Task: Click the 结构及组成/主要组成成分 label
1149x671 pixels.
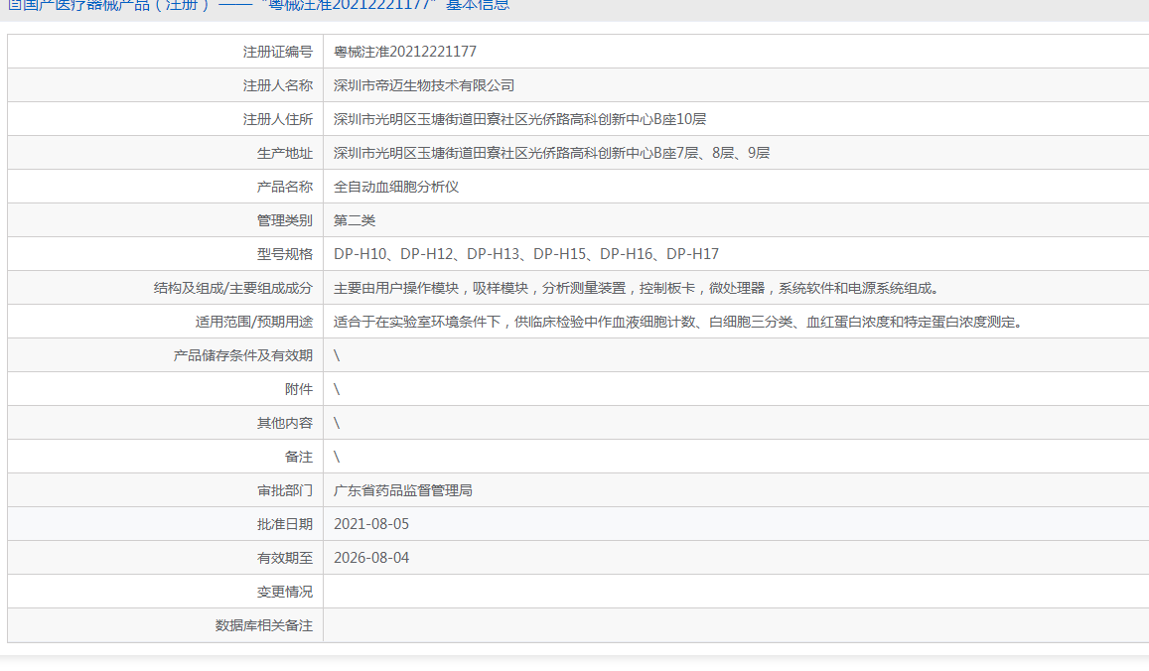Action: pyautogui.click(x=233, y=287)
